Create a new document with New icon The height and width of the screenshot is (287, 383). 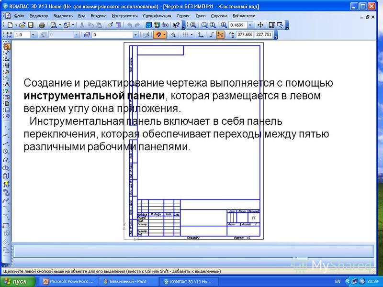point(10,25)
